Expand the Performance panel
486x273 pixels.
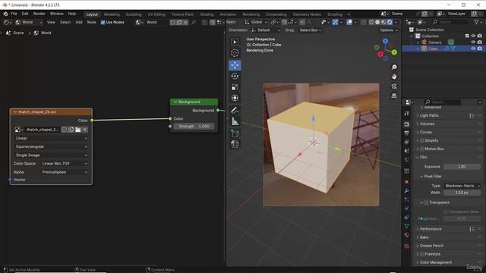(431, 229)
